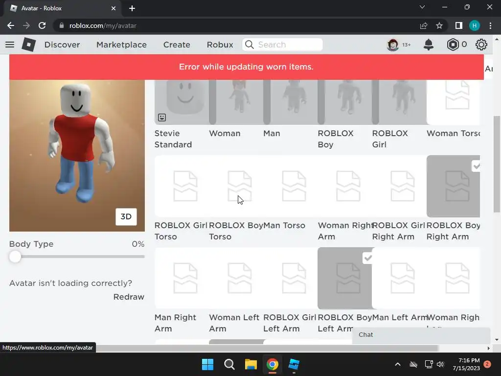This screenshot has width=501, height=376.
Task: Select the Man Left Arm item
Action: [x=399, y=278]
